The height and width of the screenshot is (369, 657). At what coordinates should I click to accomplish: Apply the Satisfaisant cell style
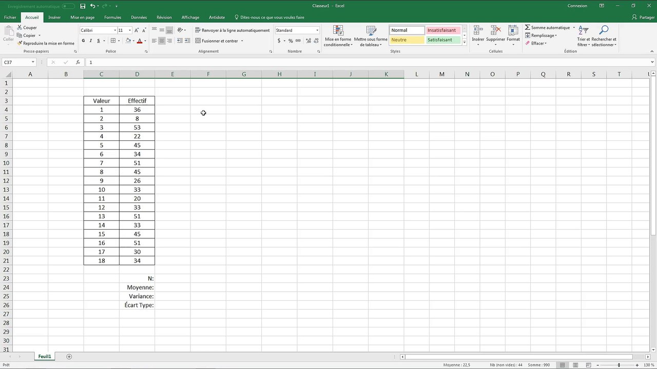point(443,40)
